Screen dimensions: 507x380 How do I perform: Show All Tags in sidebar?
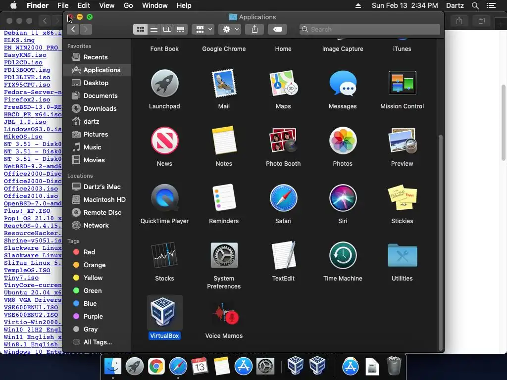pos(97,342)
